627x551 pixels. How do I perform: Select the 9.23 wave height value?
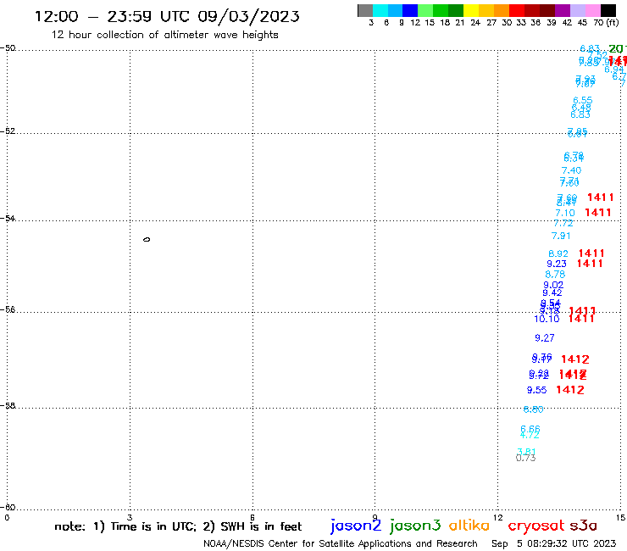point(557,264)
